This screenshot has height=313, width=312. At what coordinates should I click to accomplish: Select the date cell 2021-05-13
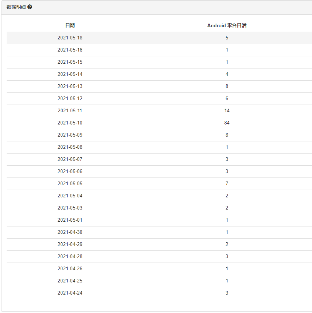click(70, 87)
